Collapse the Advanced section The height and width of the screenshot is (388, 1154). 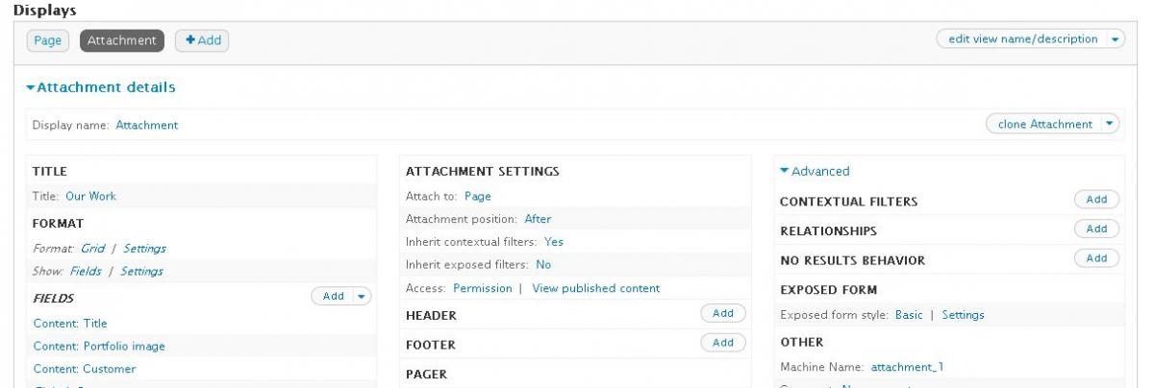point(815,171)
